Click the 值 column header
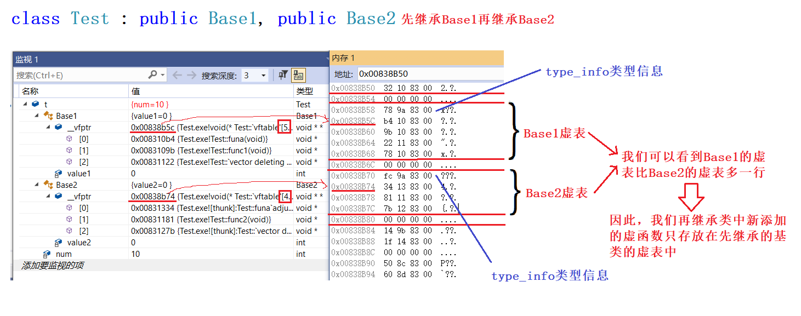Screen dimensions: 801x316 coord(135,91)
